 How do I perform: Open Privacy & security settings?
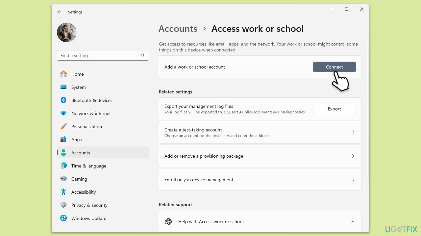[103, 205]
